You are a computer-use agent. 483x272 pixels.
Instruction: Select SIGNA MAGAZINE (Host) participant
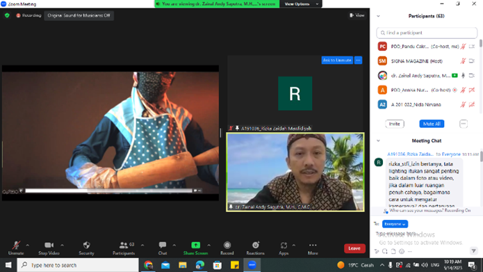click(427, 61)
